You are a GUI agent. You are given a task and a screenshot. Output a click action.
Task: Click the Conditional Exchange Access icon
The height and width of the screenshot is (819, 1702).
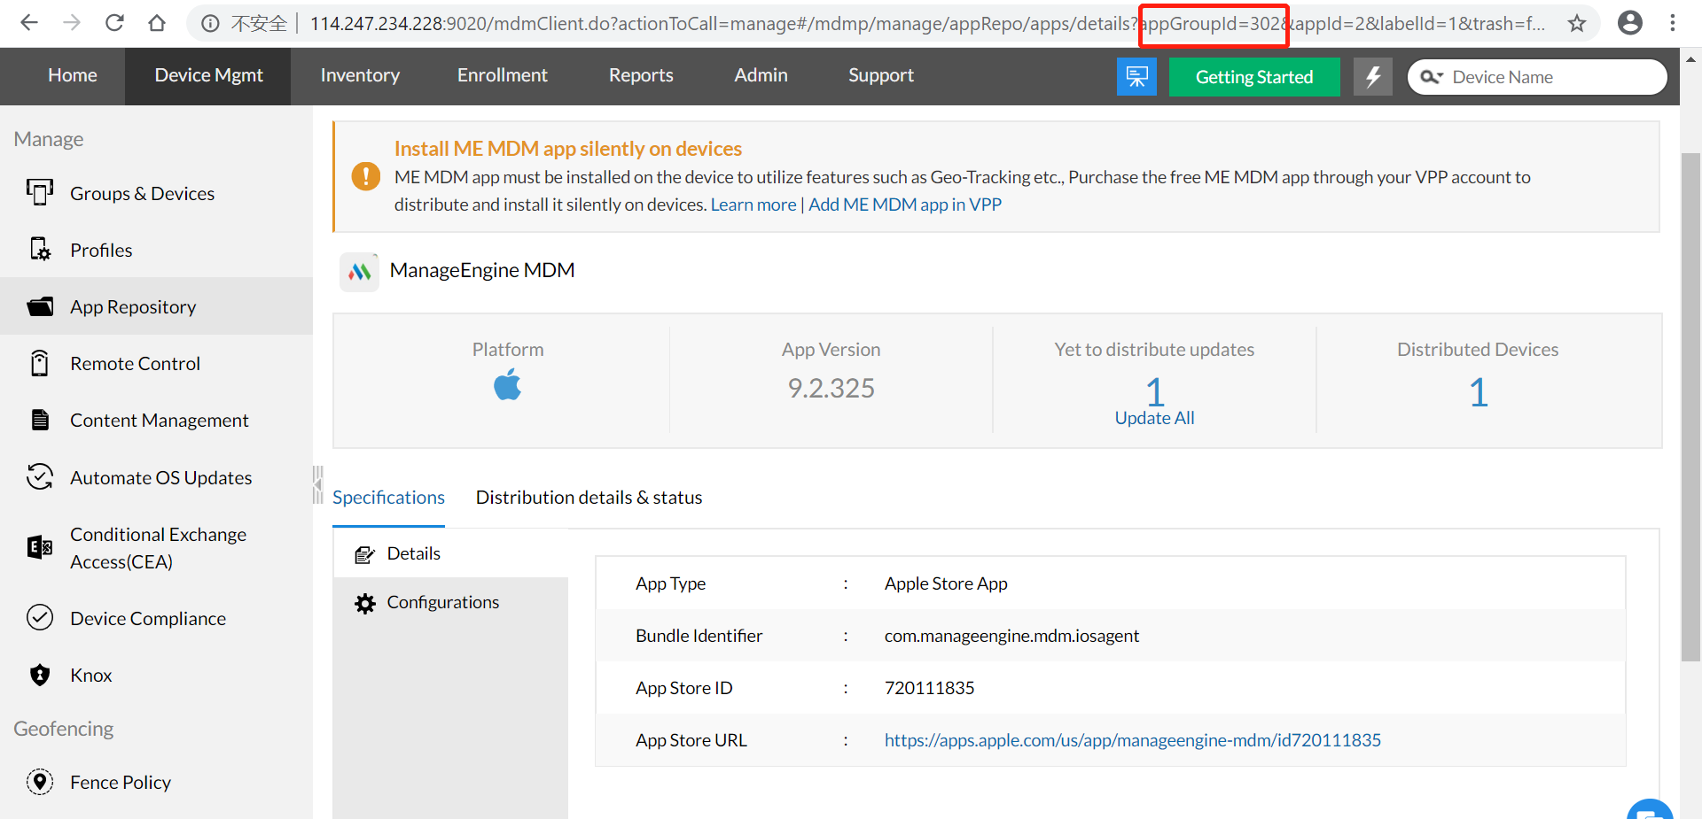coord(40,547)
